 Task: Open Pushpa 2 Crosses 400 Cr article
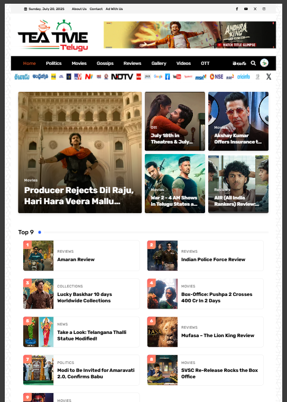(x=217, y=298)
